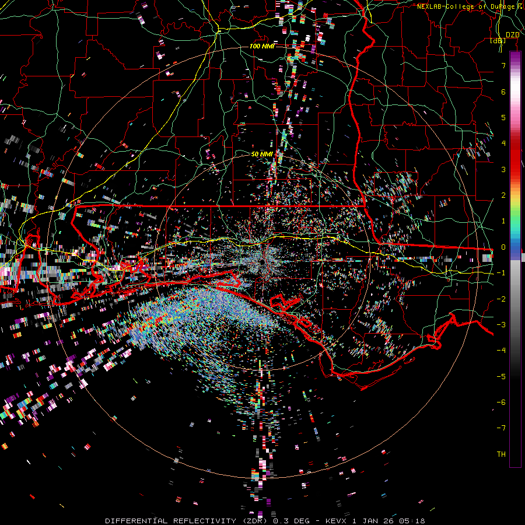This screenshot has height=525, width=525.
Task: Click the TH label on the color scale
Action: click(501, 454)
